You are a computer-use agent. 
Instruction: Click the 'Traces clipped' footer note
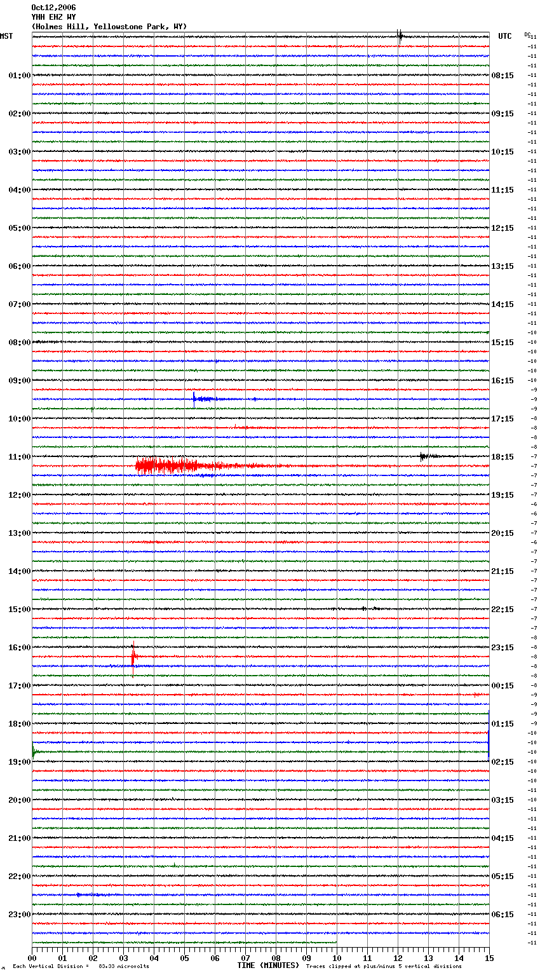coord(384,967)
